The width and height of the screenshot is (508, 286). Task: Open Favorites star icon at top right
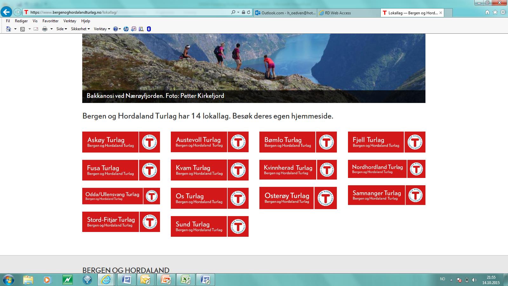pos(495,12)
